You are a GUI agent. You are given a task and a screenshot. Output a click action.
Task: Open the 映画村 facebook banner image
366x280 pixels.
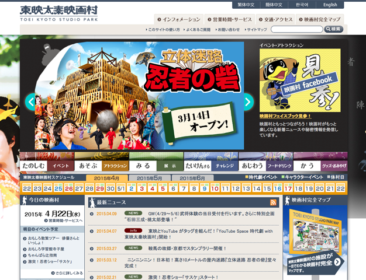300,80
